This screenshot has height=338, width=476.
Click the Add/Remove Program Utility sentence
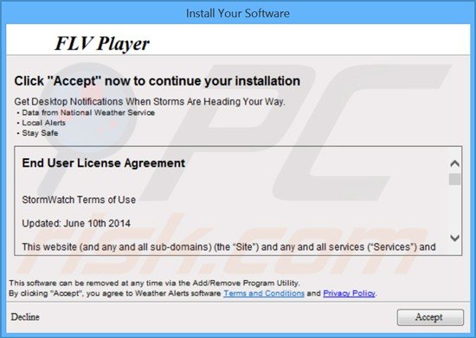coord(154,284)
